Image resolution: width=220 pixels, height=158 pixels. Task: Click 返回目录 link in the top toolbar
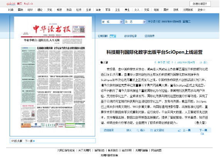(149, 36)
